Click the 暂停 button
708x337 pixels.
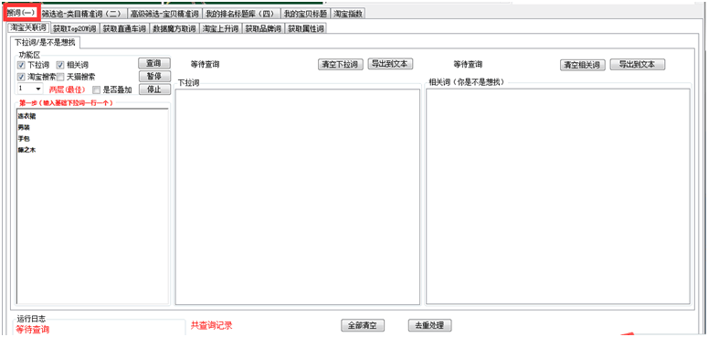click(x=154, y=76)
